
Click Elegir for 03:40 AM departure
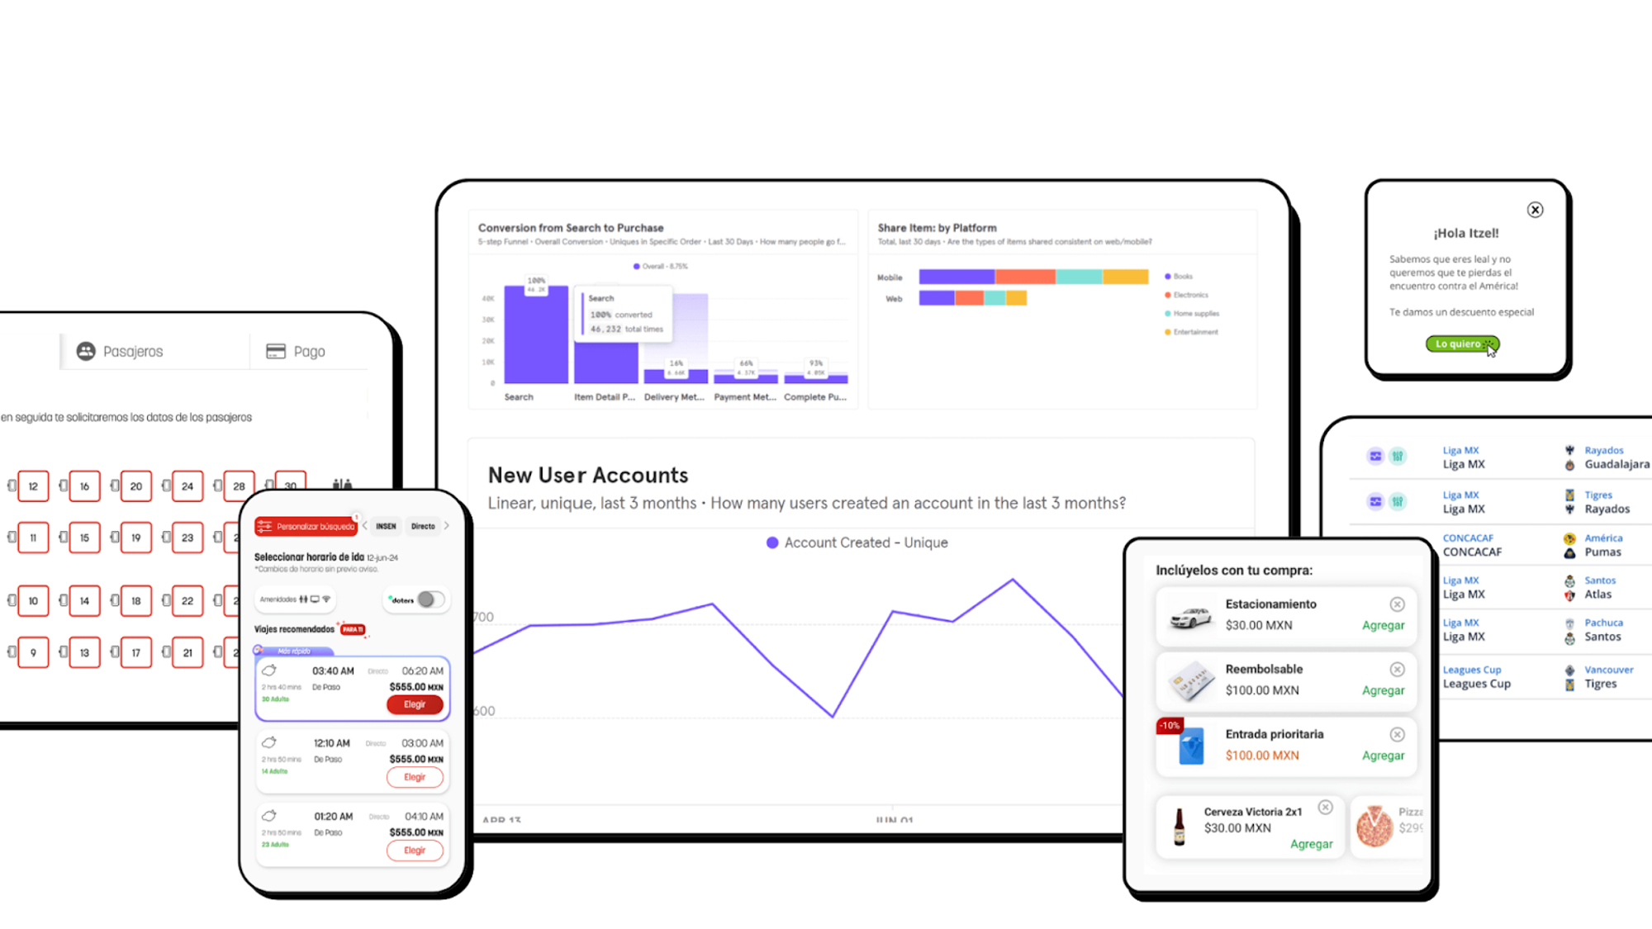(414, 704)
